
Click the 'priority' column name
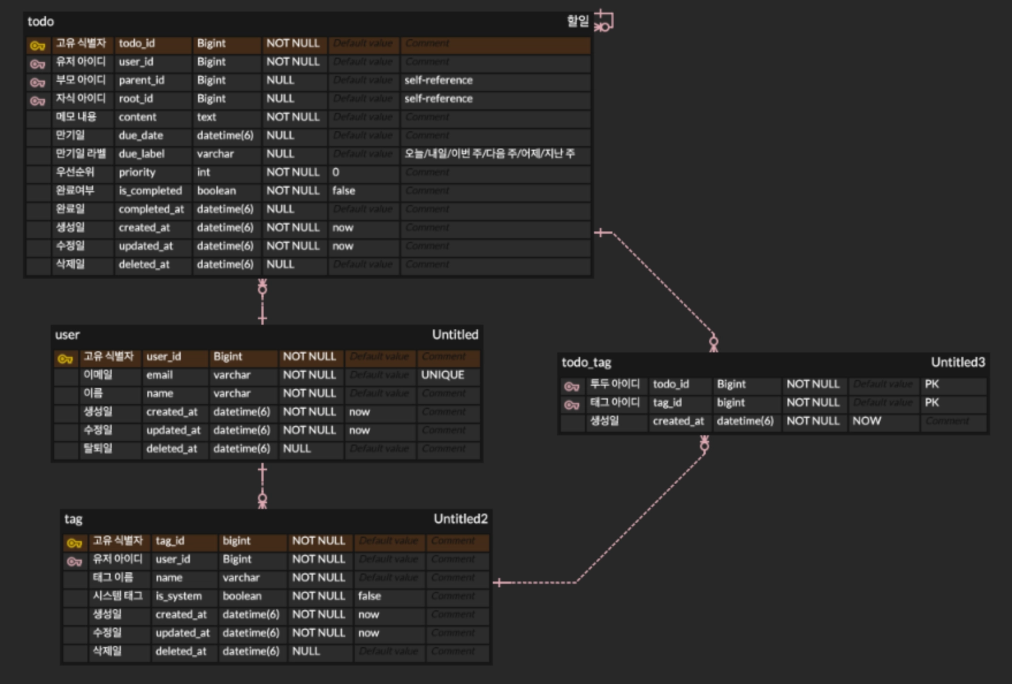[x=137, y=172]
